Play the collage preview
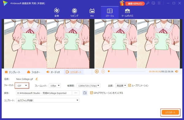184x120 pixels. coord(97,71)
